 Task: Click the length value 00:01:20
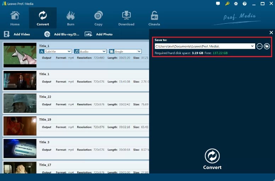coord(125,58)
